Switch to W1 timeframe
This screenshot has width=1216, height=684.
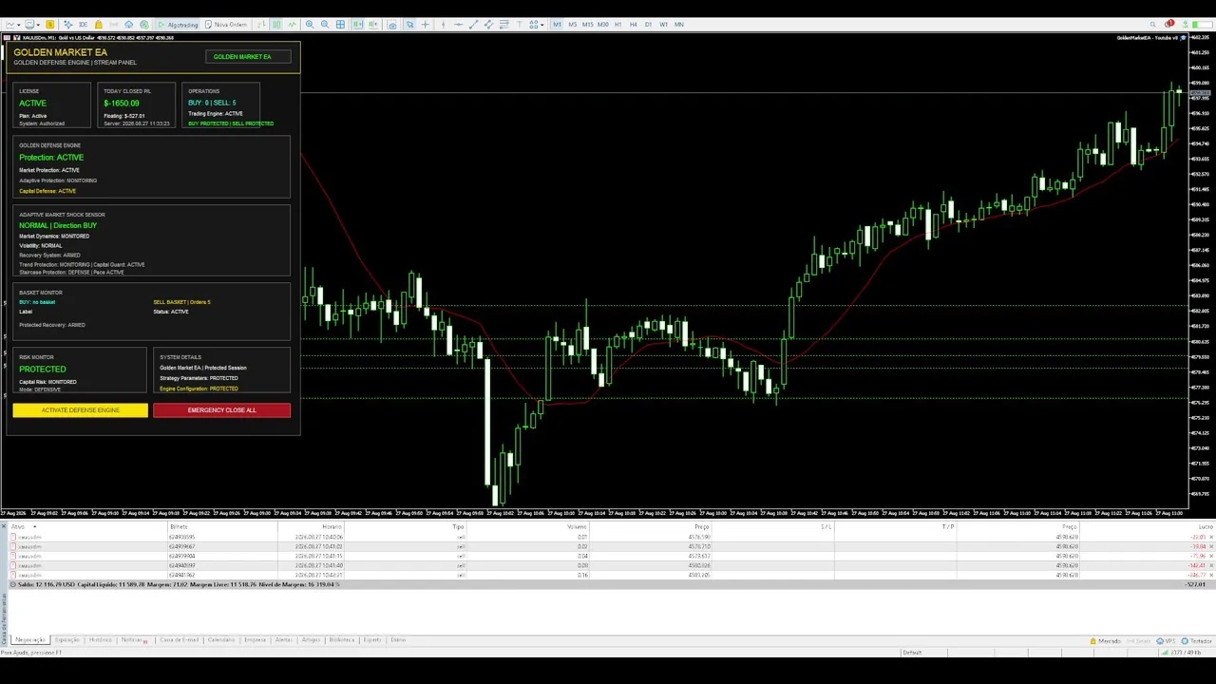663,25
